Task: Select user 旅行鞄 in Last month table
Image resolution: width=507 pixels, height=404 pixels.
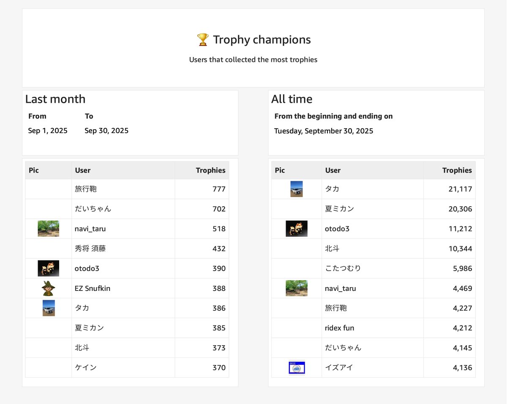Action: (x=86, y=189)
